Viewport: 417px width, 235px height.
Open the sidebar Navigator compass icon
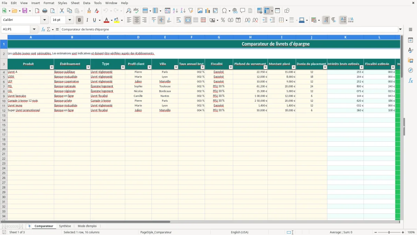[411, 70]
